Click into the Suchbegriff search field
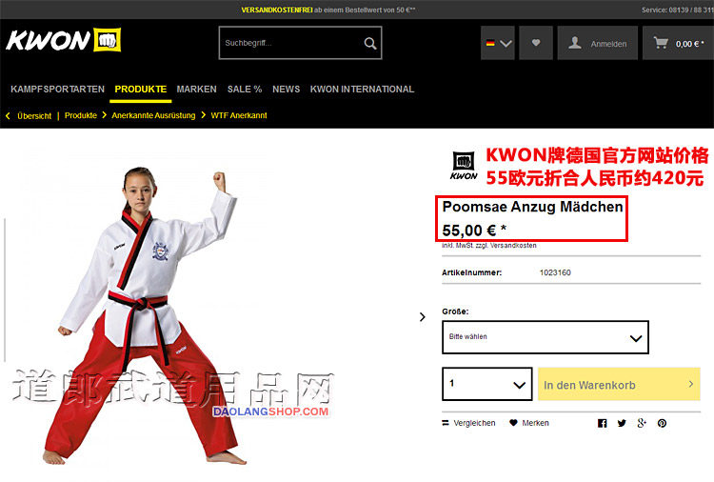The image size is (714, 482). tap(291, 43)
